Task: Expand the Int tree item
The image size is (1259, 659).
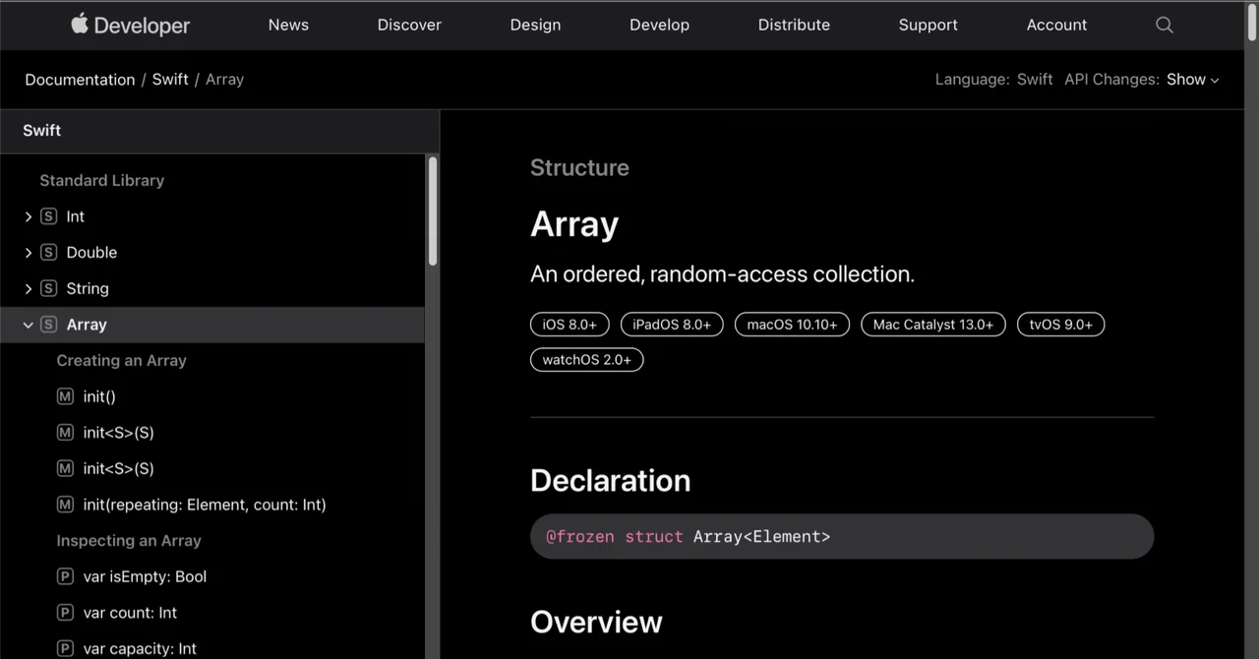Action: point(28,216)
